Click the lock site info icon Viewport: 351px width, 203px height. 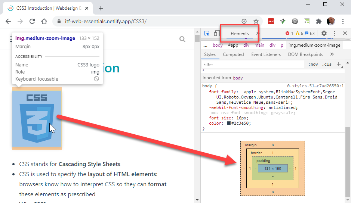click(59, 21)
